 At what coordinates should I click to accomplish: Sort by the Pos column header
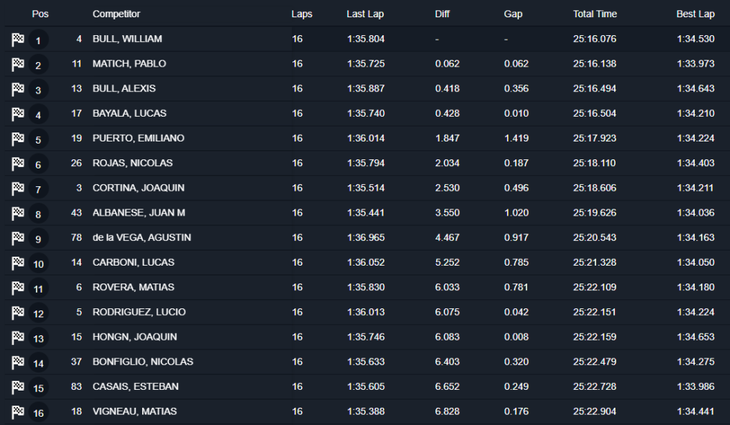tap(40, 14)
